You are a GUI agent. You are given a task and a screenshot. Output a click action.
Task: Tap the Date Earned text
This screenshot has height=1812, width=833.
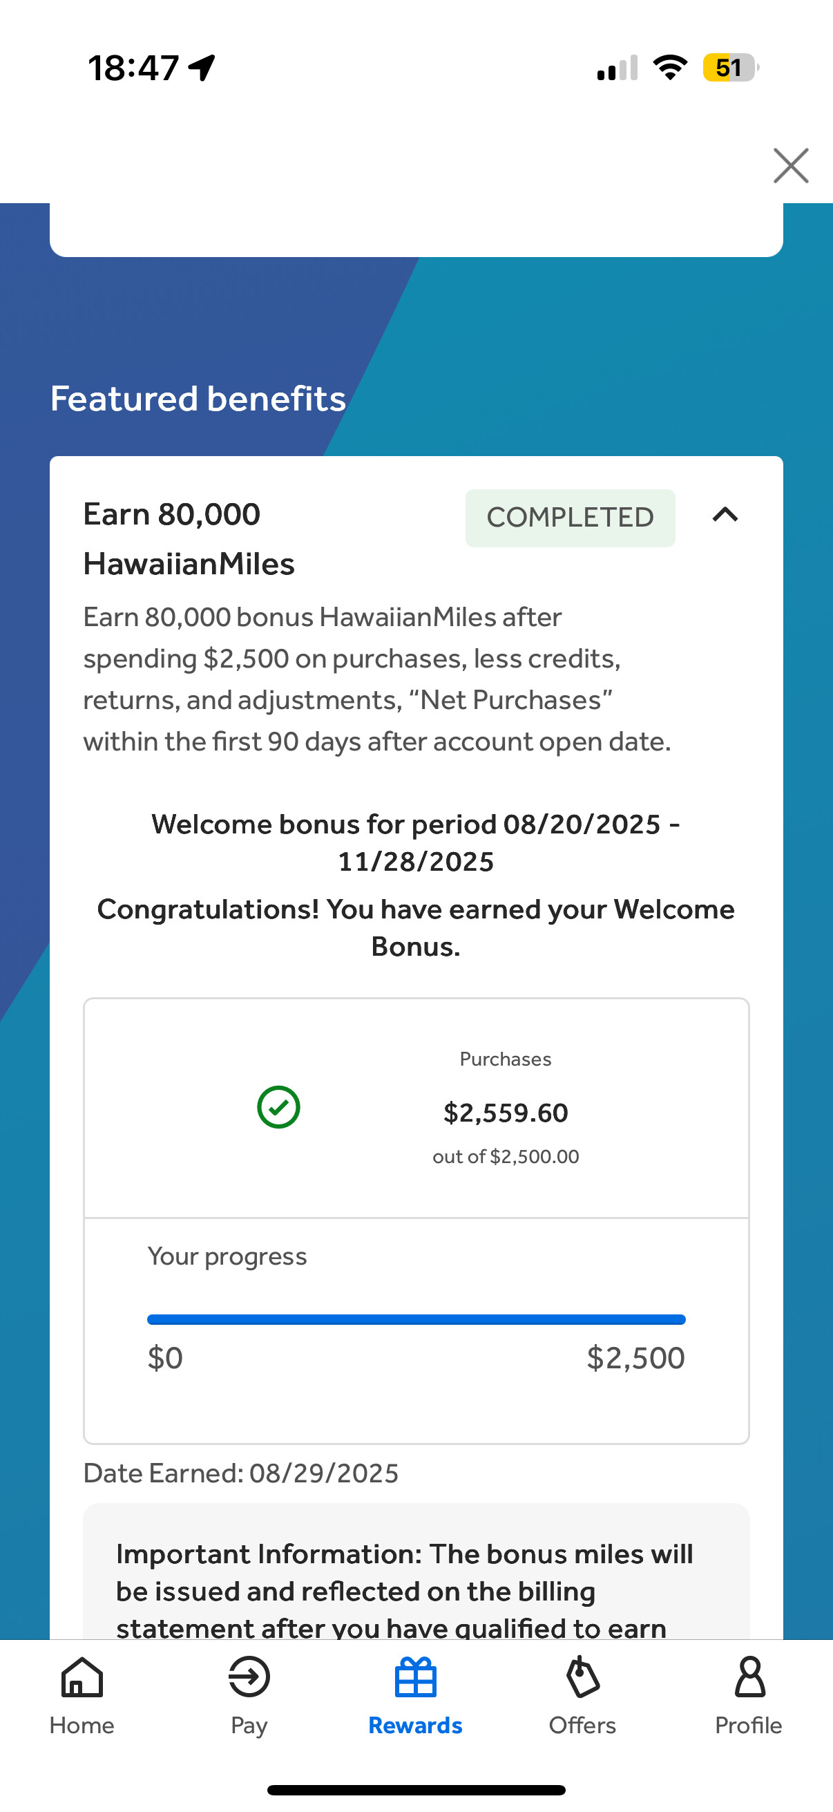pos(240,1473)
